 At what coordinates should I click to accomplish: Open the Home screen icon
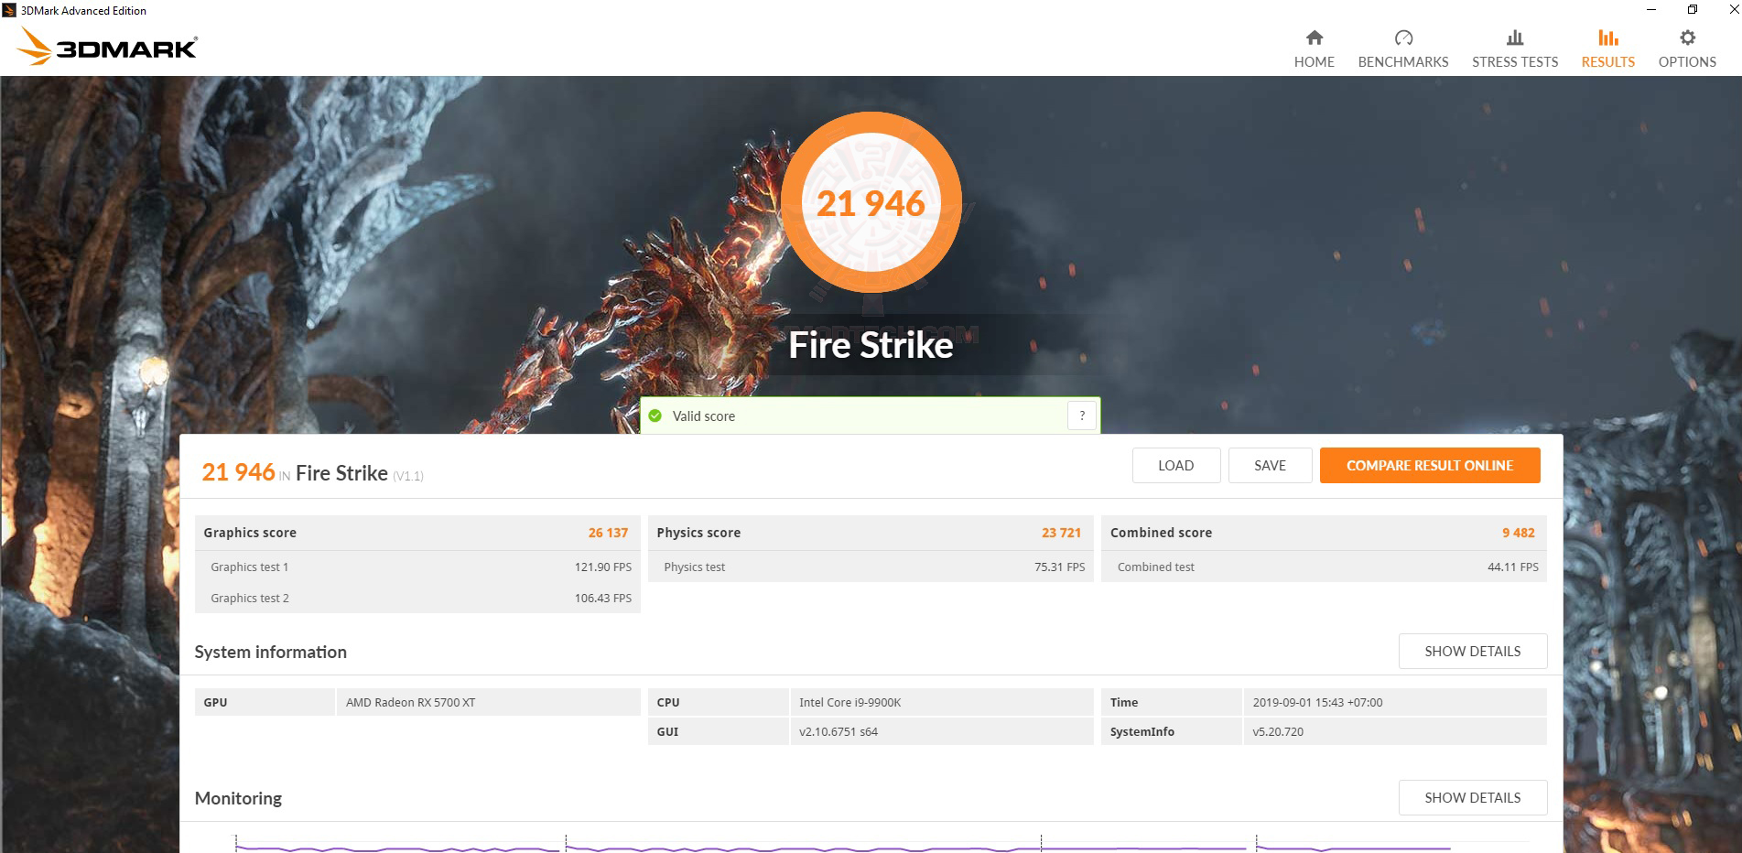click(x=1314, y=38)
